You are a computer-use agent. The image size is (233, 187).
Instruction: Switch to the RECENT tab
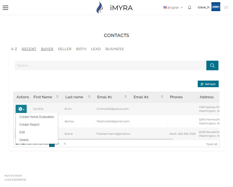click(29, 49)
